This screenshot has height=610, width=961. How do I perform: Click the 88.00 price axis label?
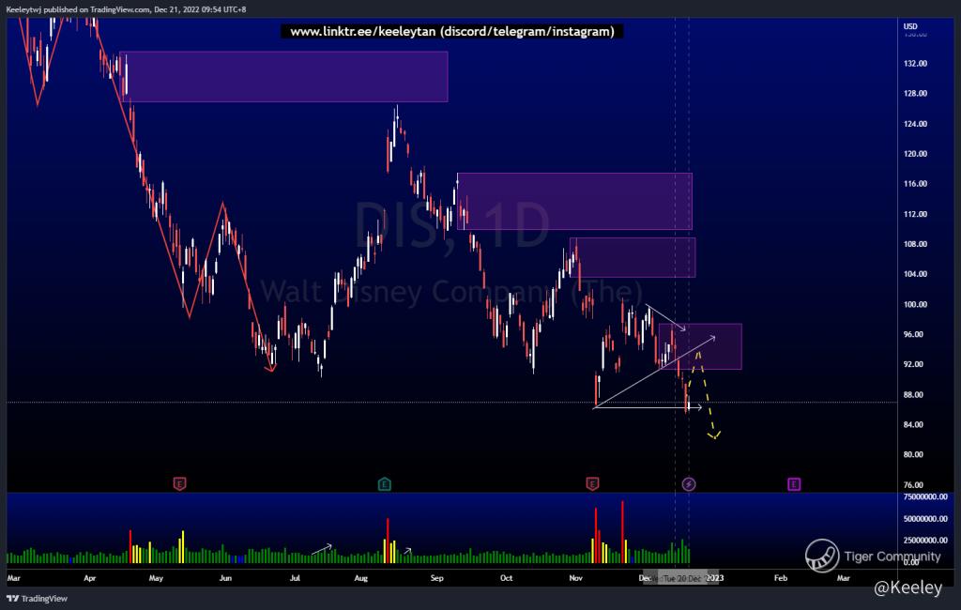point(913,395)
